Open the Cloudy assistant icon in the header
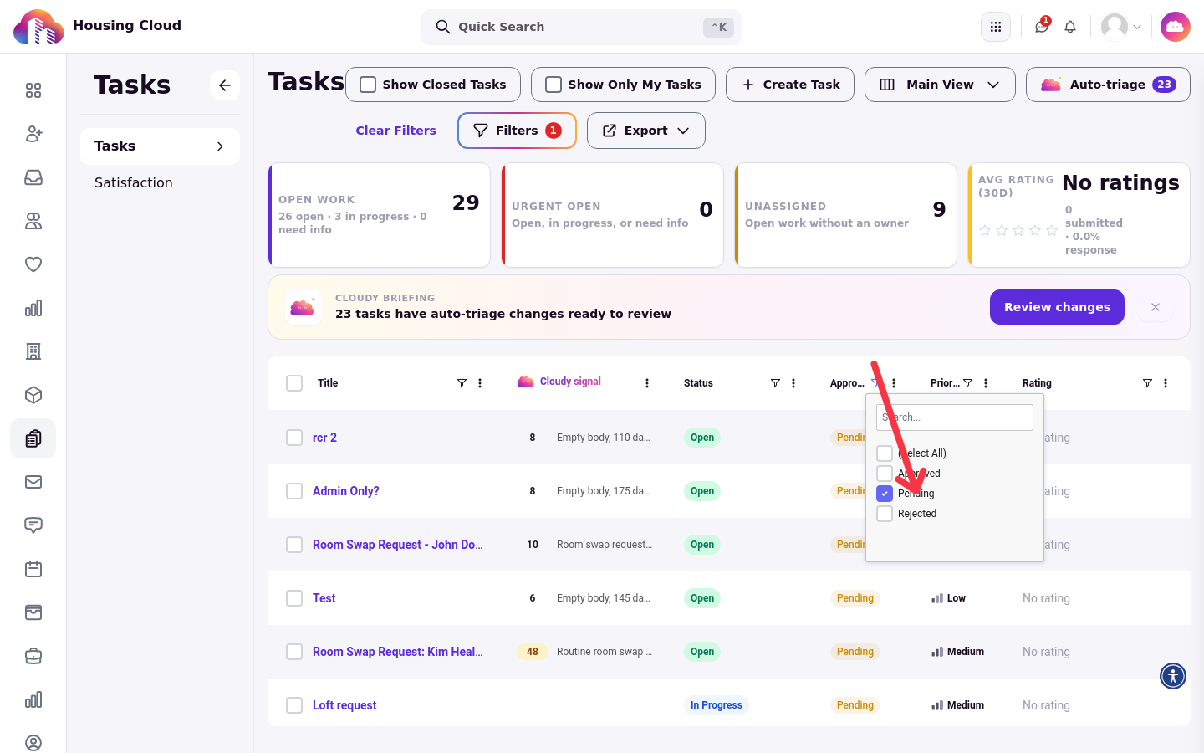The height and width of the screenshot is (753, 1204). pyautogui.click(x=1175, y=27)
